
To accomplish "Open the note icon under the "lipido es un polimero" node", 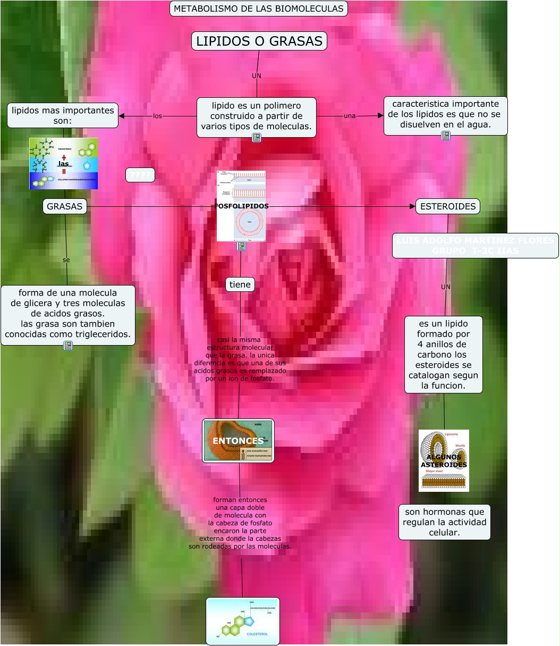I will tap(257, 138).
